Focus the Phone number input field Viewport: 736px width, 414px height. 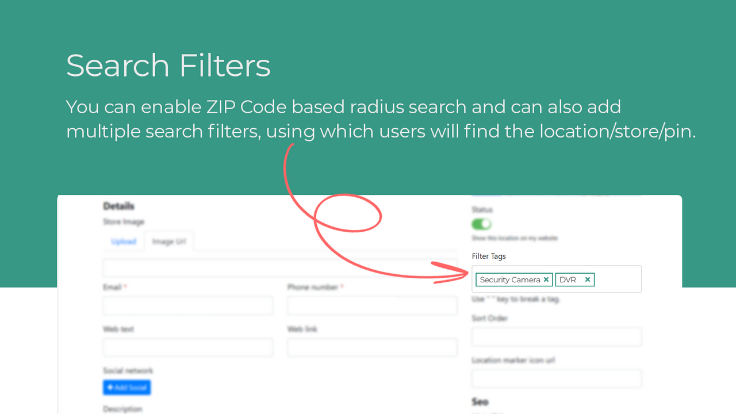(x=372, y=306)
